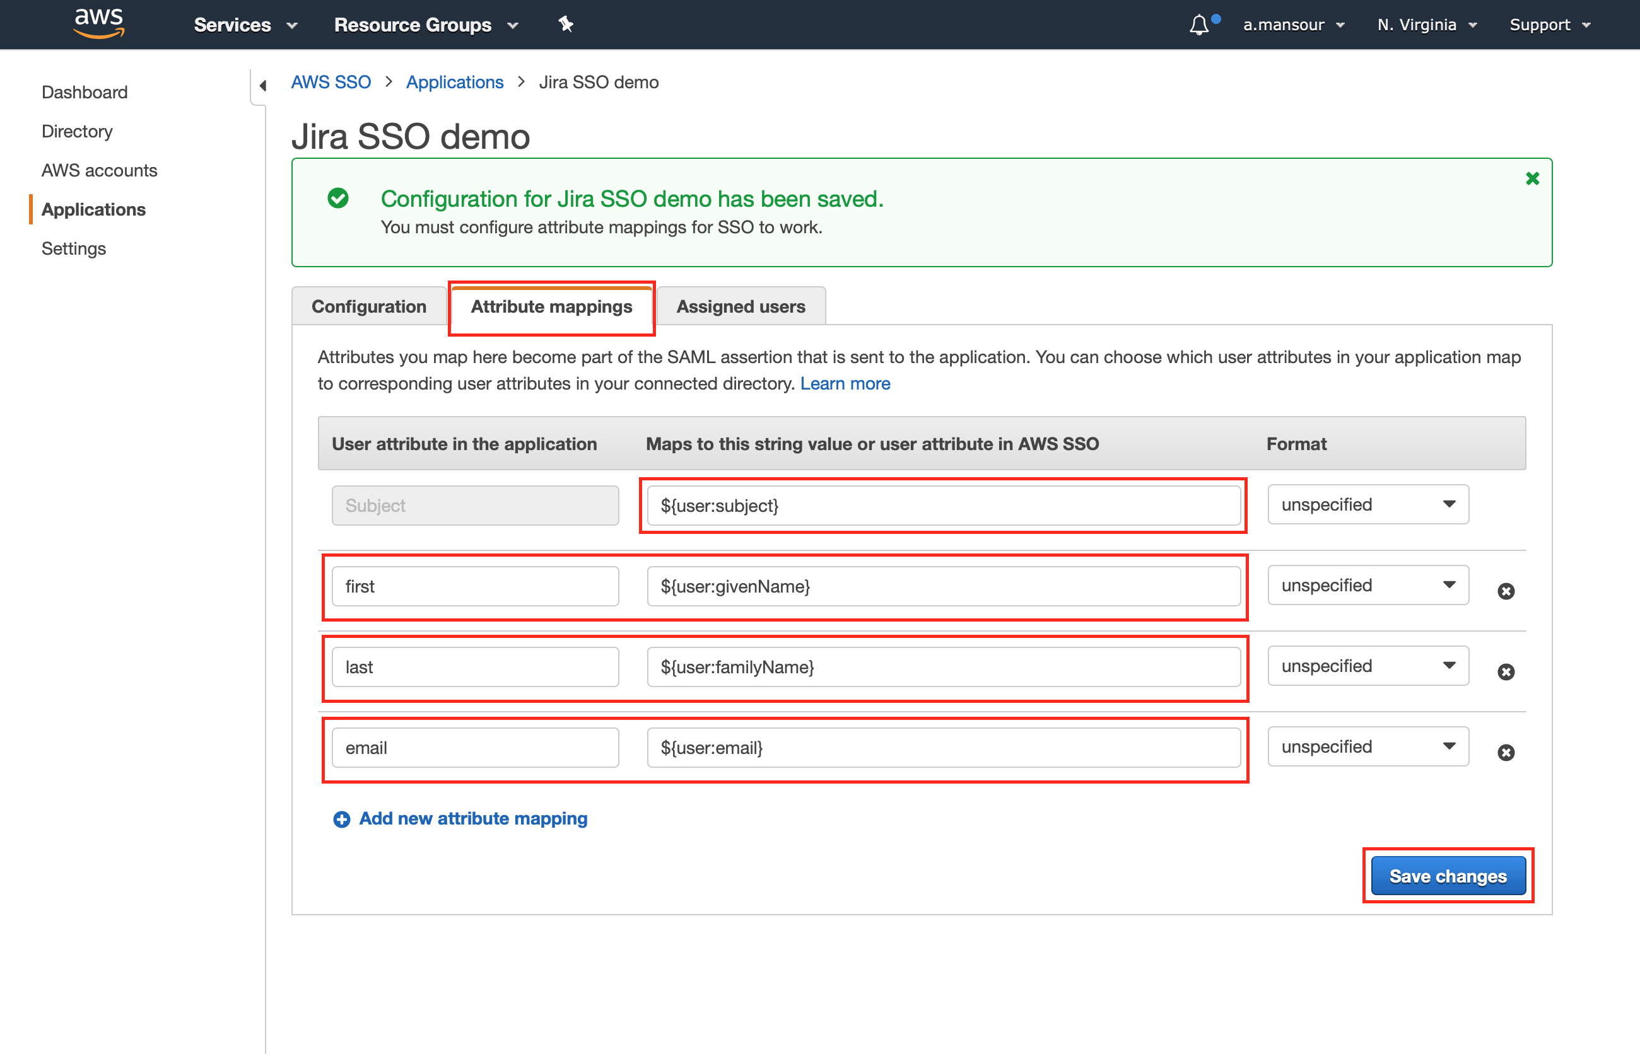Click the ${user:subject} value field
1640x1054 pixels.
(944, 506)
